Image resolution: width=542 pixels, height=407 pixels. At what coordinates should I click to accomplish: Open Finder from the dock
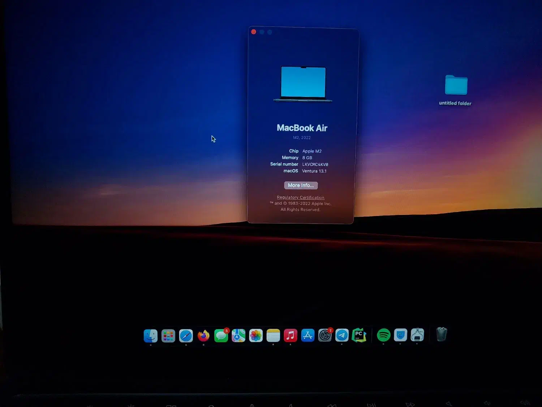coord(150,336)
